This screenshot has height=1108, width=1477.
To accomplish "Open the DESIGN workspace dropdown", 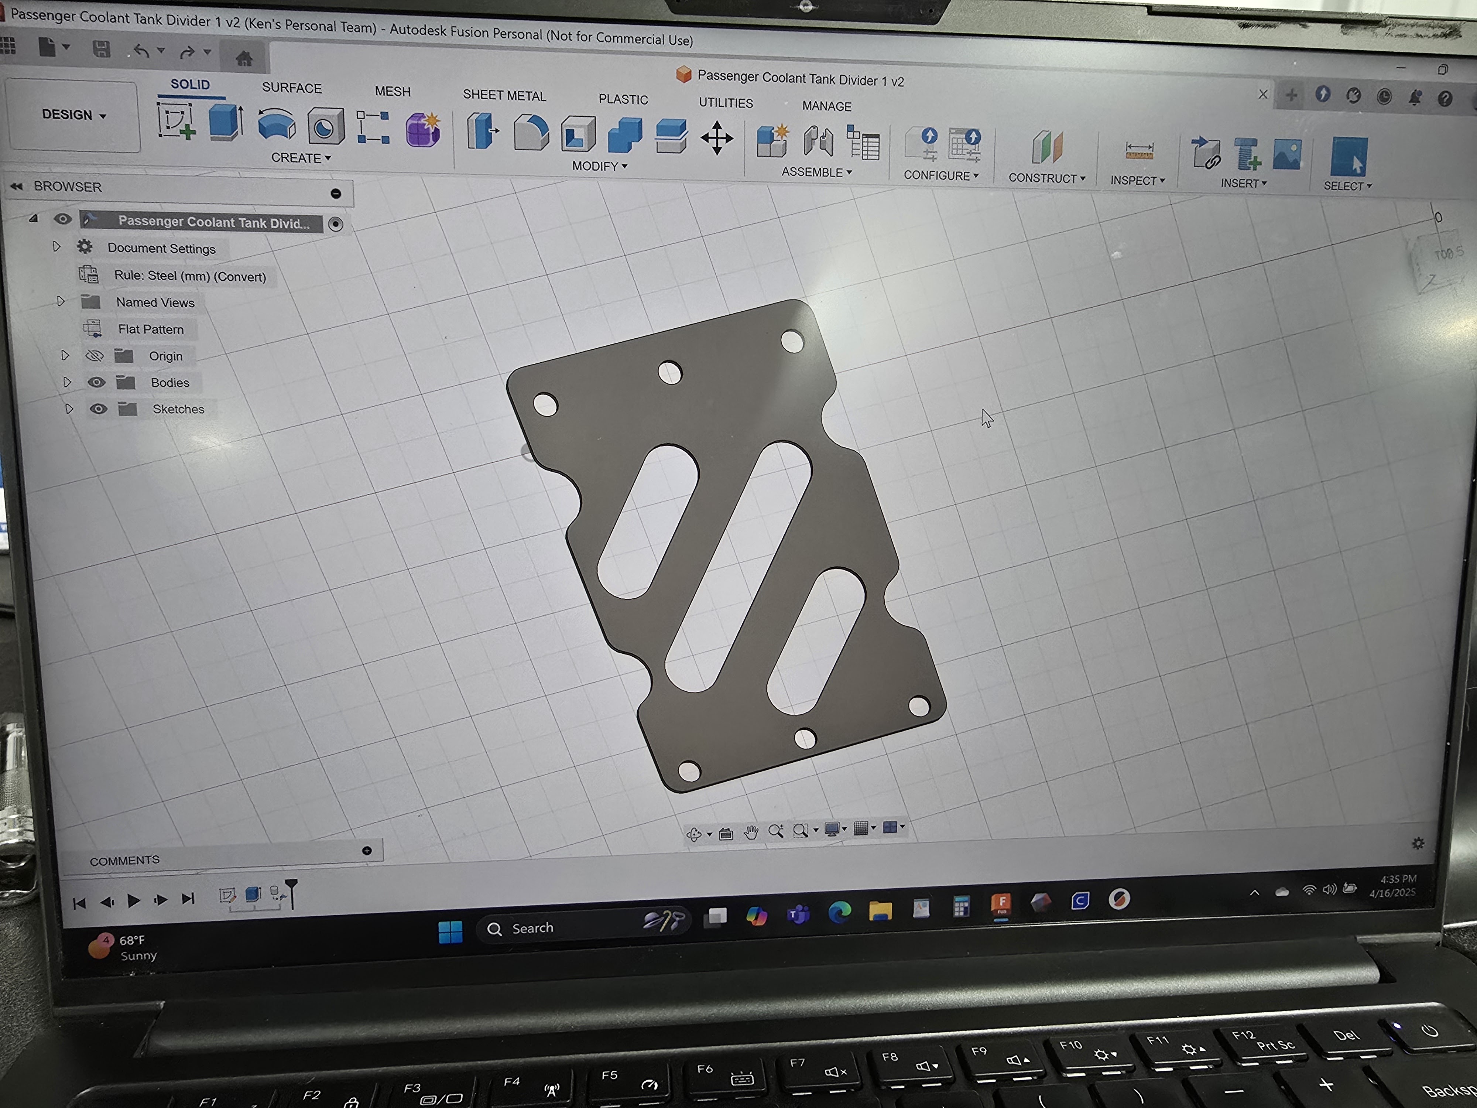I will pyautogui.click(x=73, y=115).
